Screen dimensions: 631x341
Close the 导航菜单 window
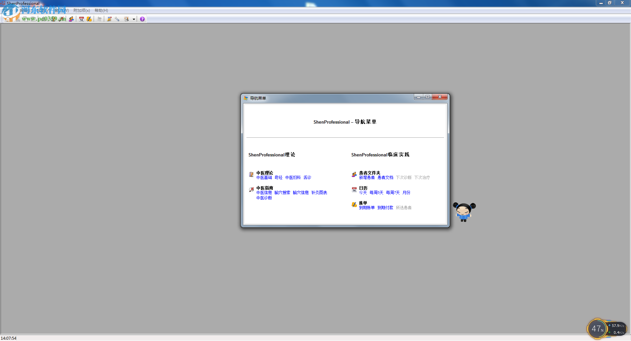[x=440, y=97]
